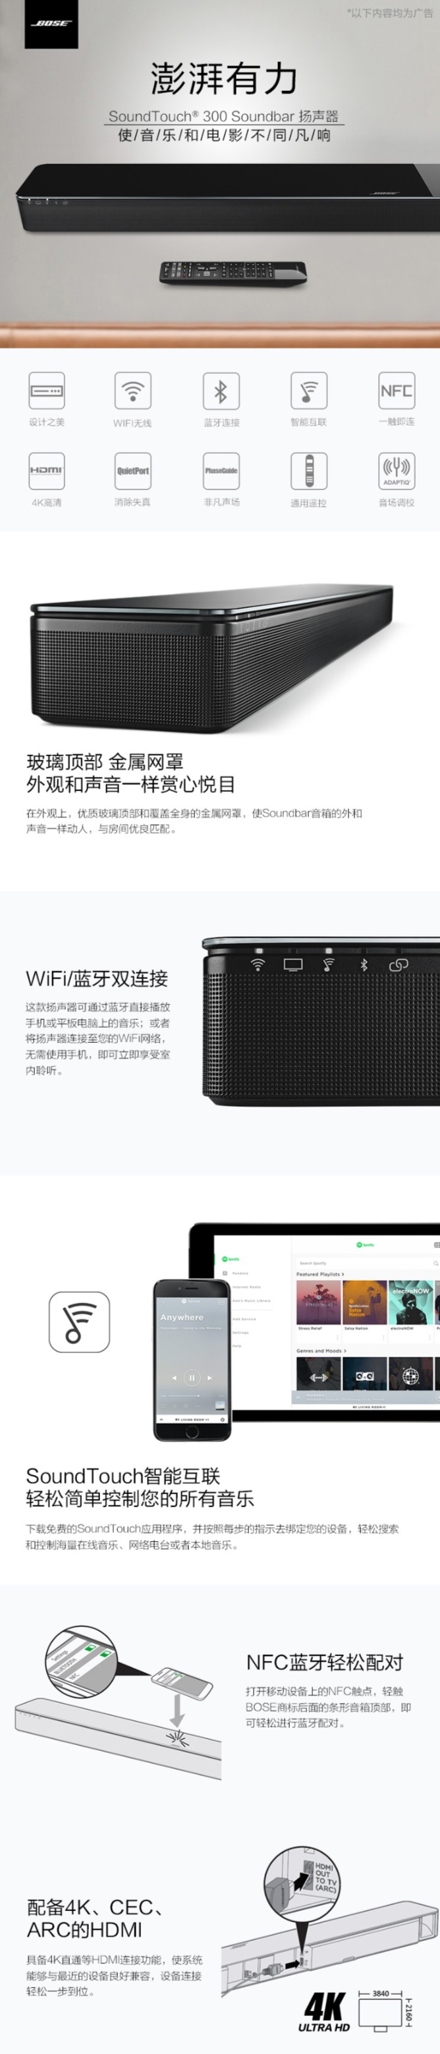Click the PhaseGuide 非凡声场 icon
The image size is (440, 2054).
221,470
